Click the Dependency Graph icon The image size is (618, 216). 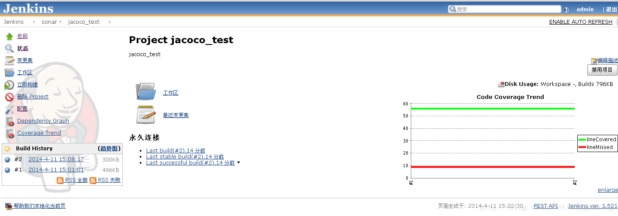[10, 121]
